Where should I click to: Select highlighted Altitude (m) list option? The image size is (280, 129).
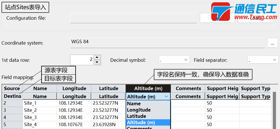(x=148, y=122)
